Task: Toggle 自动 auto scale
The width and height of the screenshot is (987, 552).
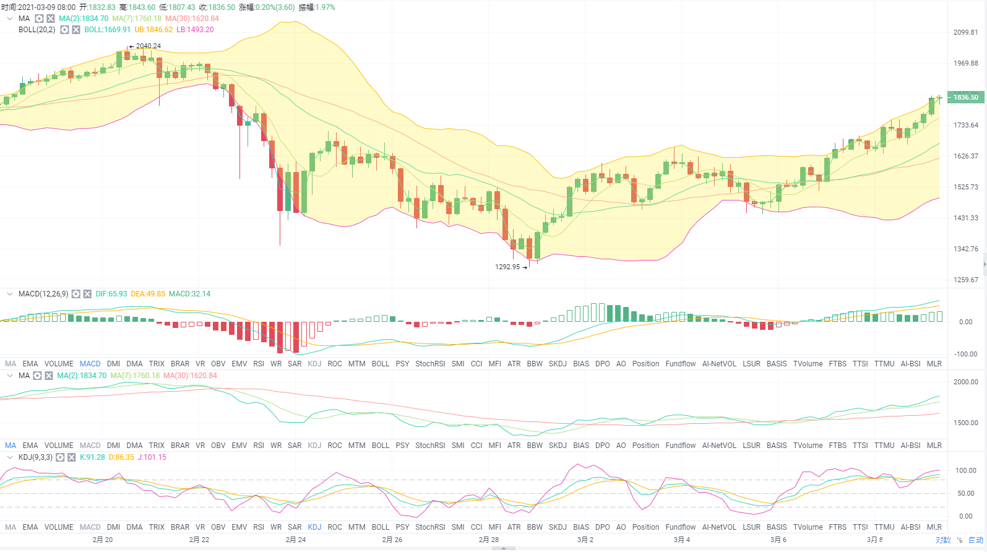Action: click(x=976, y=540)
